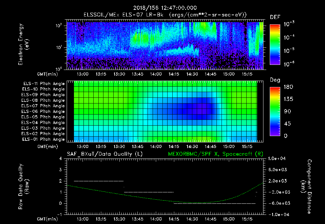325x224 pixels.
Task: Click the 14:15 tick under data quality plot
Action: pyautogui.click(x=174, y=219)
